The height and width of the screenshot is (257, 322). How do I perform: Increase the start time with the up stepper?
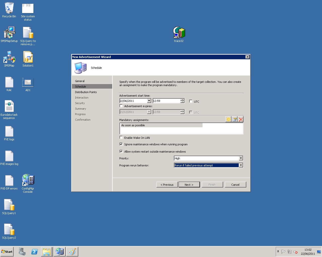(x=182, y=100)
